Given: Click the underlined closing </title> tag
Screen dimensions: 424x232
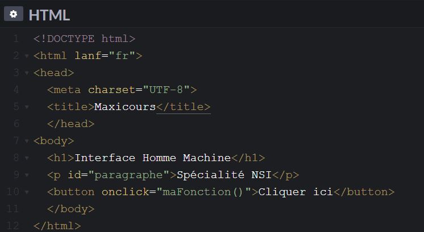Looking at the screenshot, I should (x=184, y=107).
